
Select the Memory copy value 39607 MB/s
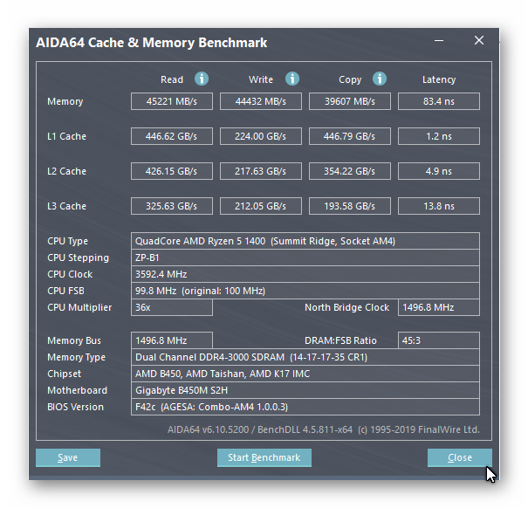click(350, 101)
